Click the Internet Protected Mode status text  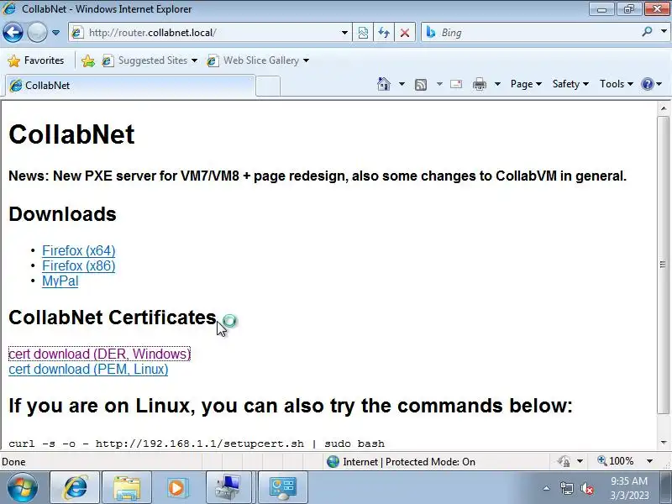click(409, 461)
